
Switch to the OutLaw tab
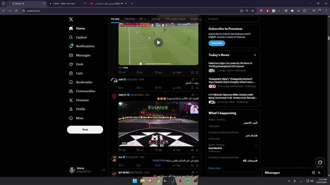pos(156,19)
